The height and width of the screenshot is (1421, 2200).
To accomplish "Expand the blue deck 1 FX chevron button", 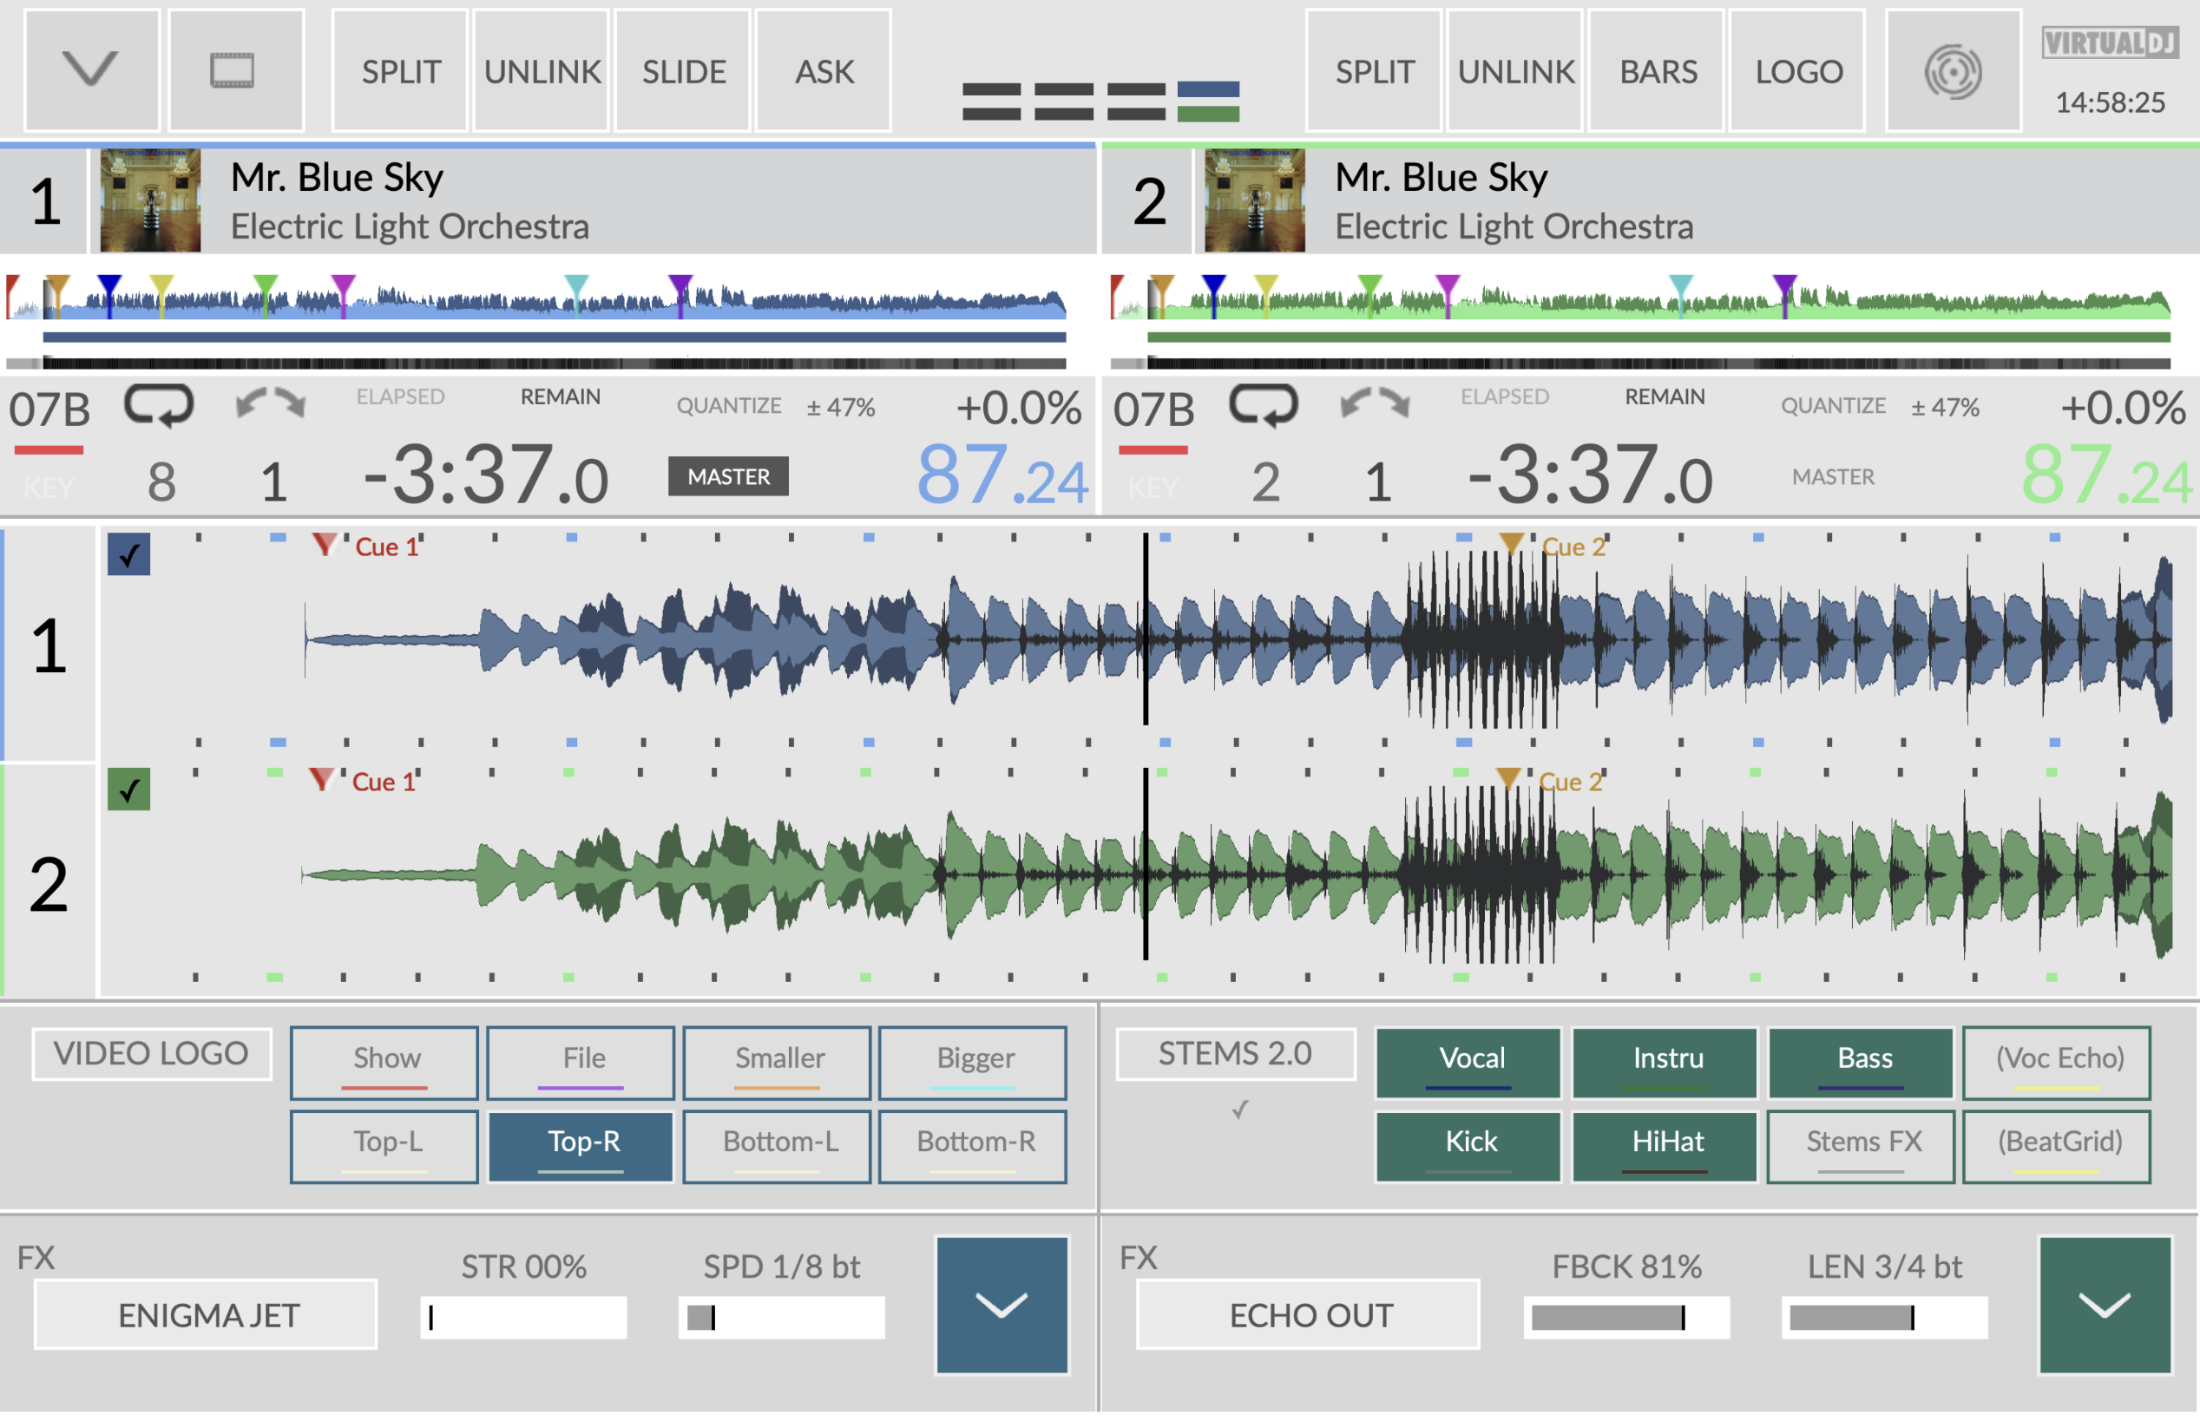I will 1002,1306.
